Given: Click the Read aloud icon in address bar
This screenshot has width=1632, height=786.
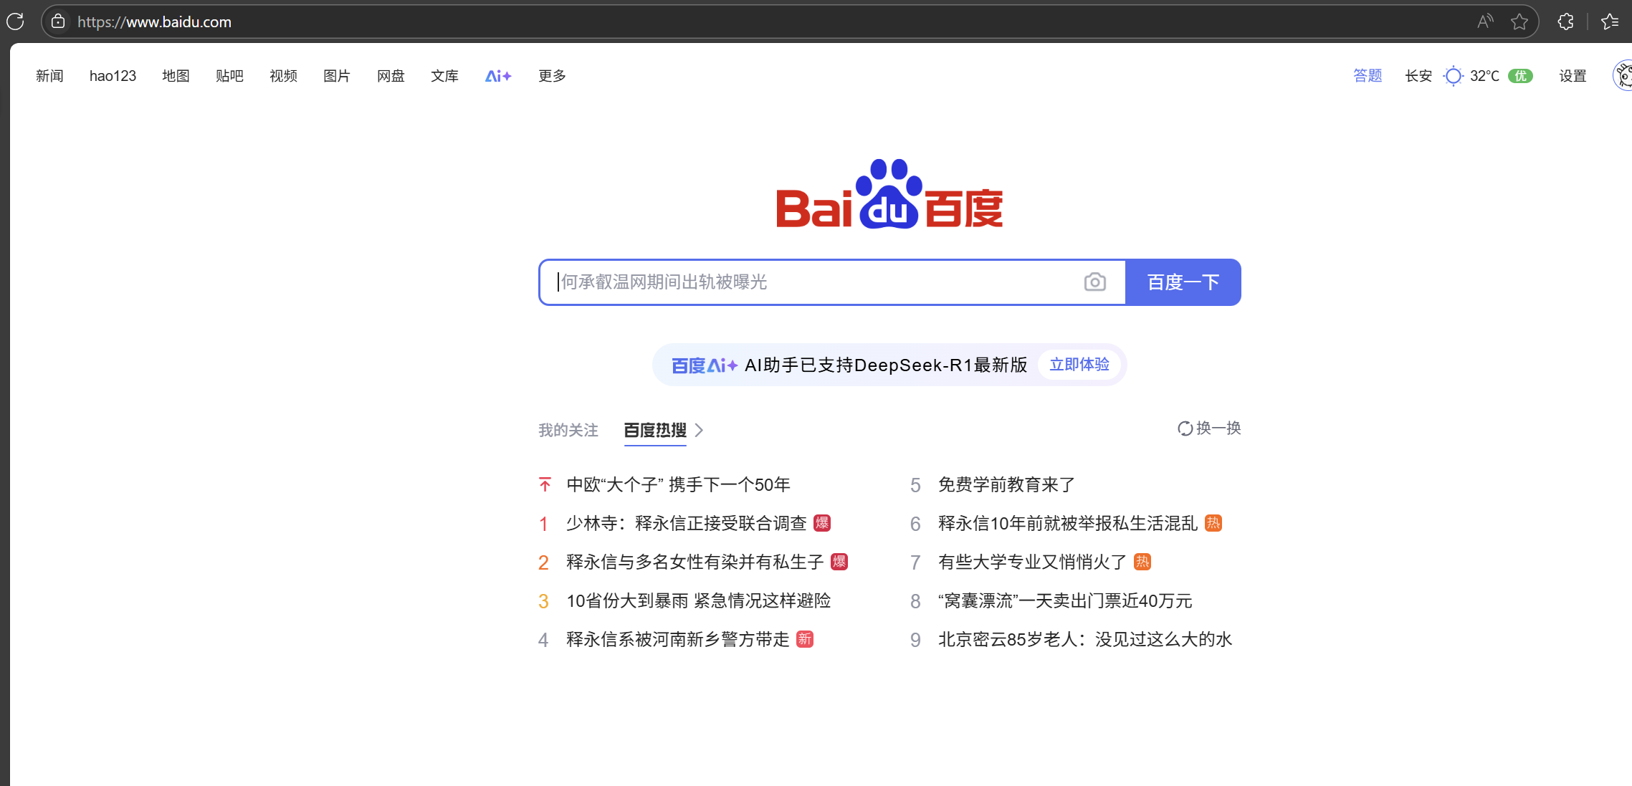Looking at the screenshot, I should [1485, 21].
